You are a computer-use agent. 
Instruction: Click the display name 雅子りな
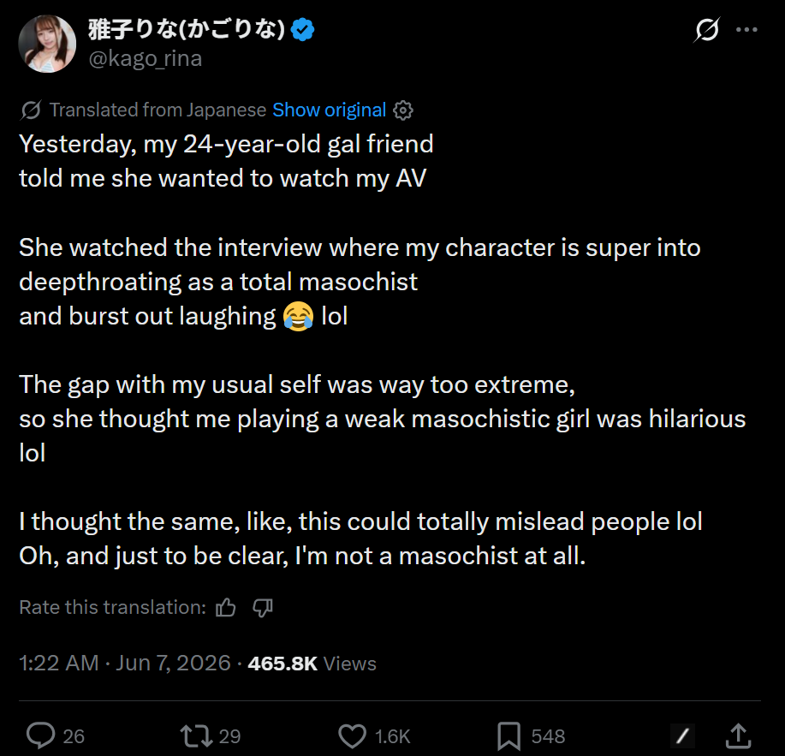click(x=187, y=29)
